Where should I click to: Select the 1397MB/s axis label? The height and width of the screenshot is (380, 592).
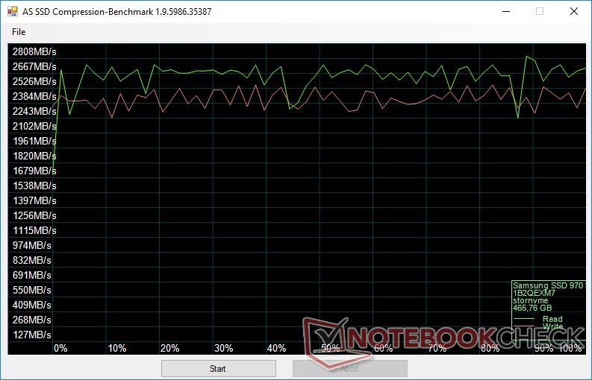pyautogui.click(x=34, y=200)
